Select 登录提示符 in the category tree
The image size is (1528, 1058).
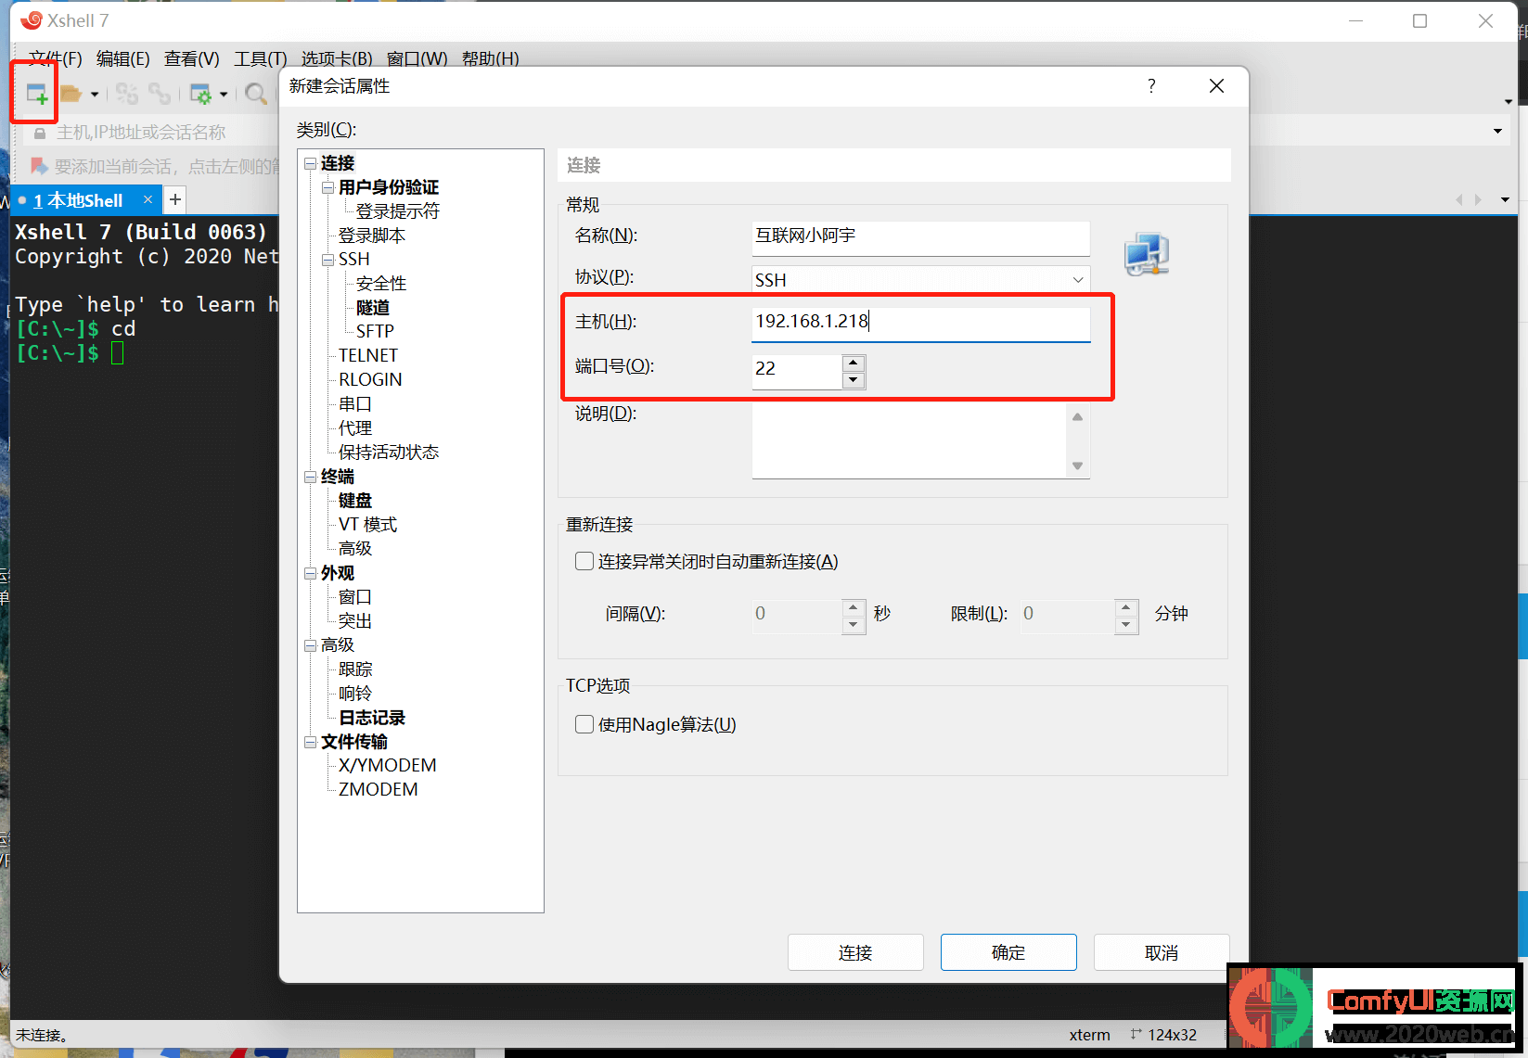(x=398, y=211)
